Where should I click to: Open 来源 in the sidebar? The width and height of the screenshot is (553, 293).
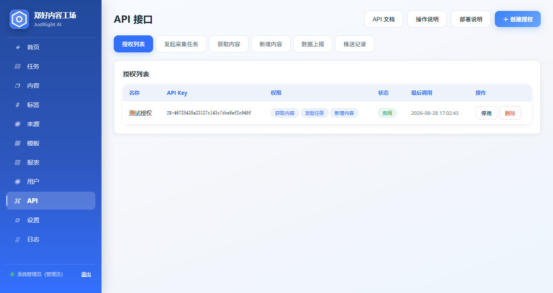(x=51, y=124)
